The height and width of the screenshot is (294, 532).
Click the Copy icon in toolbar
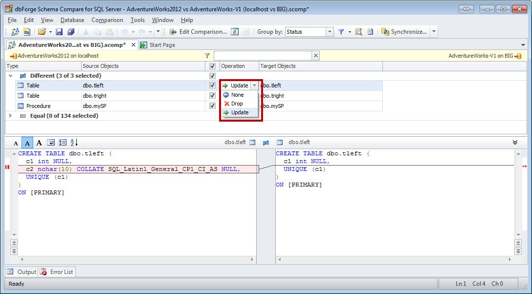click(x=97, y=32)
